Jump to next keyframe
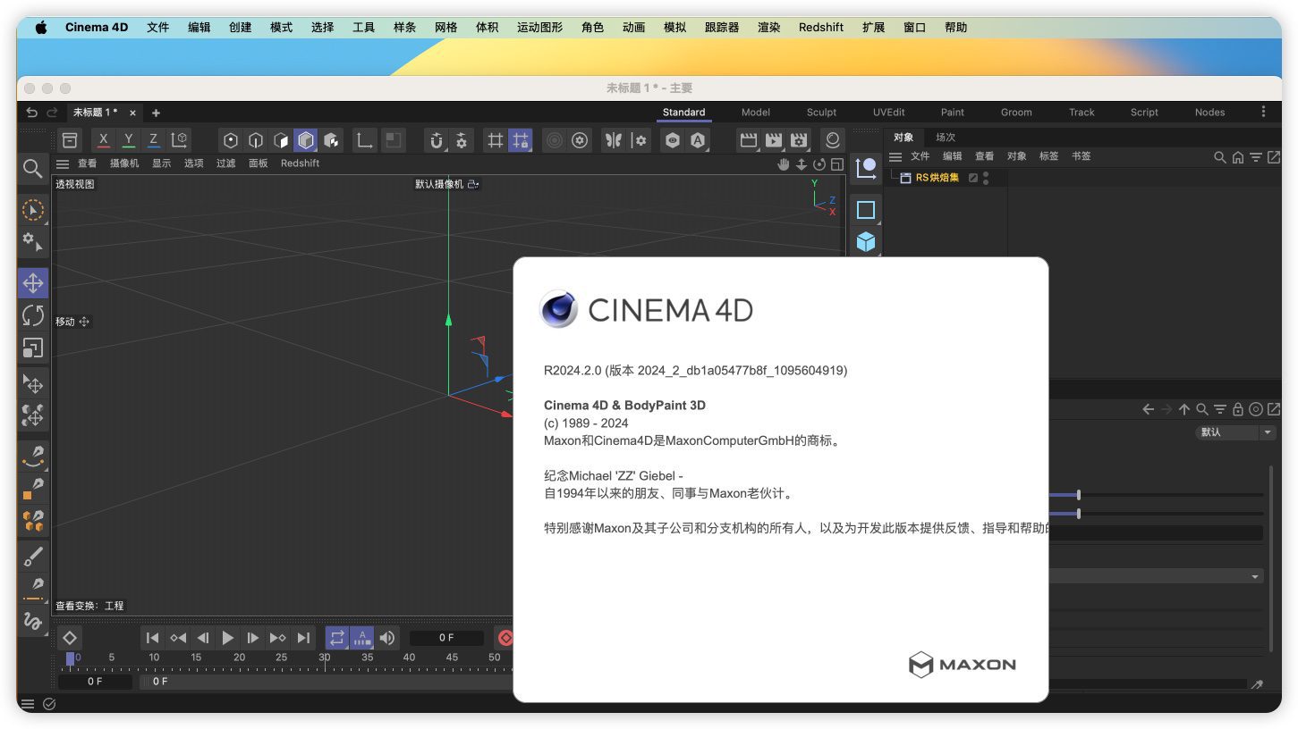 pyautogui.click(x=278, y=638)
